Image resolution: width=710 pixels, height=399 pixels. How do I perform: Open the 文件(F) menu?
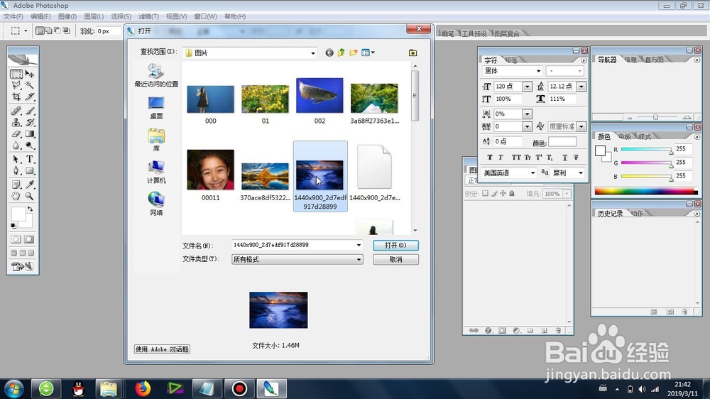pos(13,16)
